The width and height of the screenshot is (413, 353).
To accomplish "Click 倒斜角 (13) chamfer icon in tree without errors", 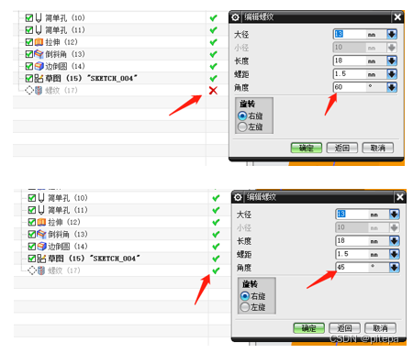I will pyautogui.click(x=41, y=234).
